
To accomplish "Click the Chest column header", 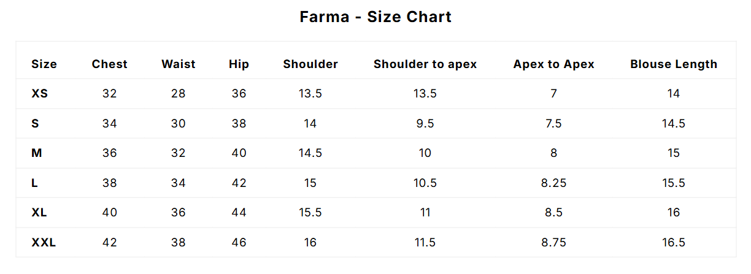I will coord(110,64).
